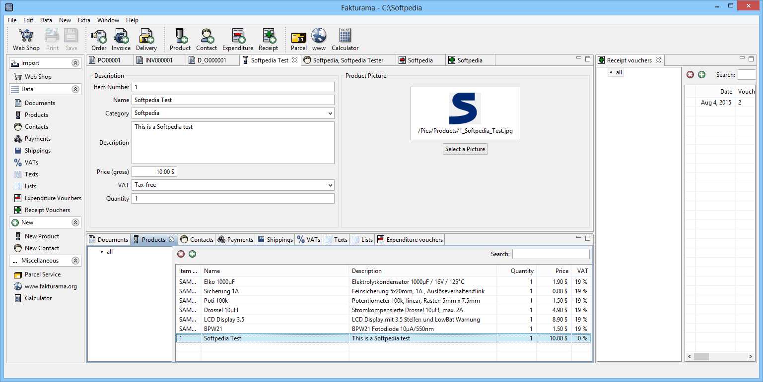Screen dimensions: 763x382
Task: Open the Edit menu
Action: (x=28, y=20)
